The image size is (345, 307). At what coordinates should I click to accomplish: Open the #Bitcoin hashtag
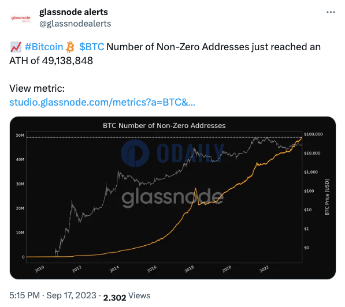pos(44,47)
